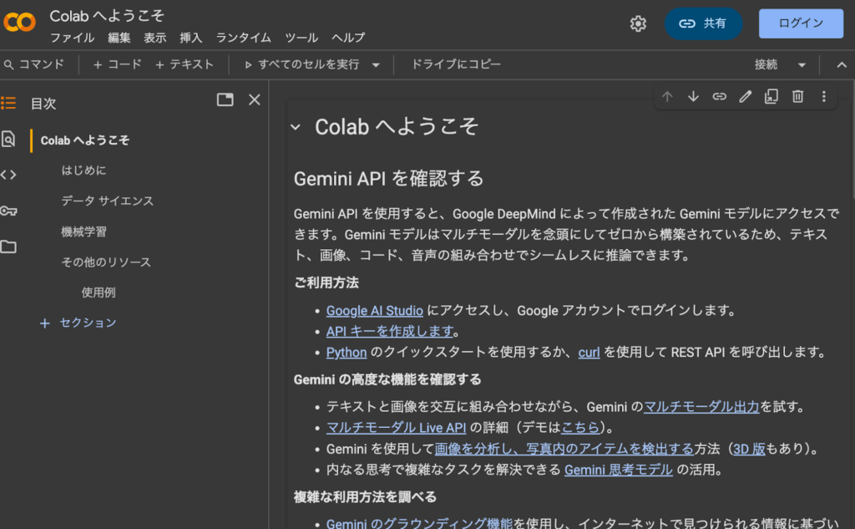Image resolution: width=855 pixels, height=529 pixels.
Task: Open the 表示 menu
Action: pyautogui.click(x=154, y=38)
